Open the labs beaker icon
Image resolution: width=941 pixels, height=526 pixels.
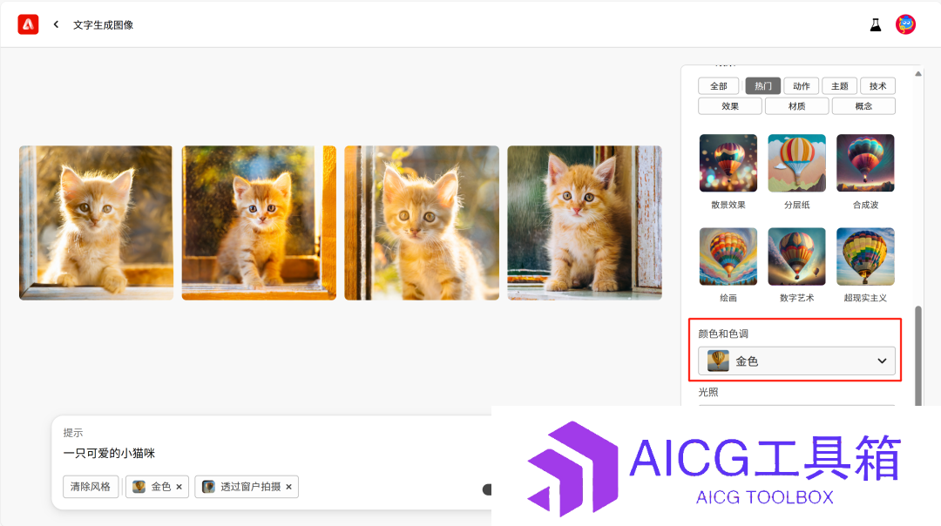pos(876,24)
